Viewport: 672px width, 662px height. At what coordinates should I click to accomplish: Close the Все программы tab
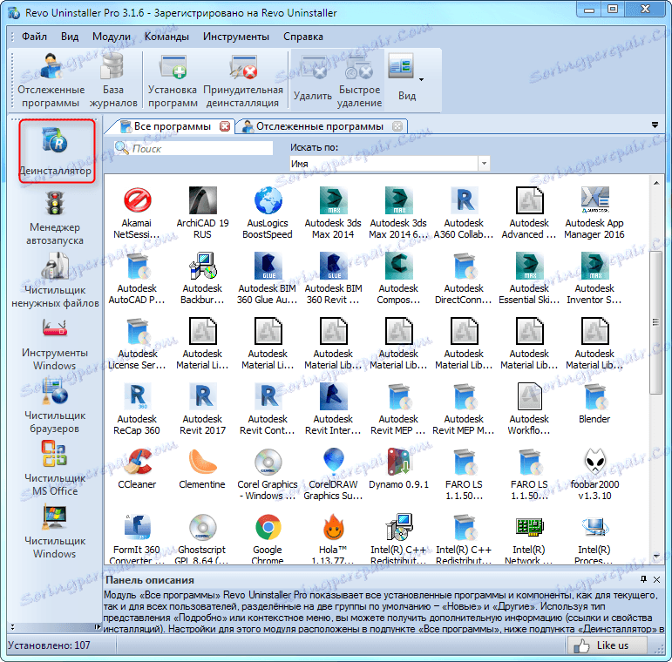tap(225, 126)
